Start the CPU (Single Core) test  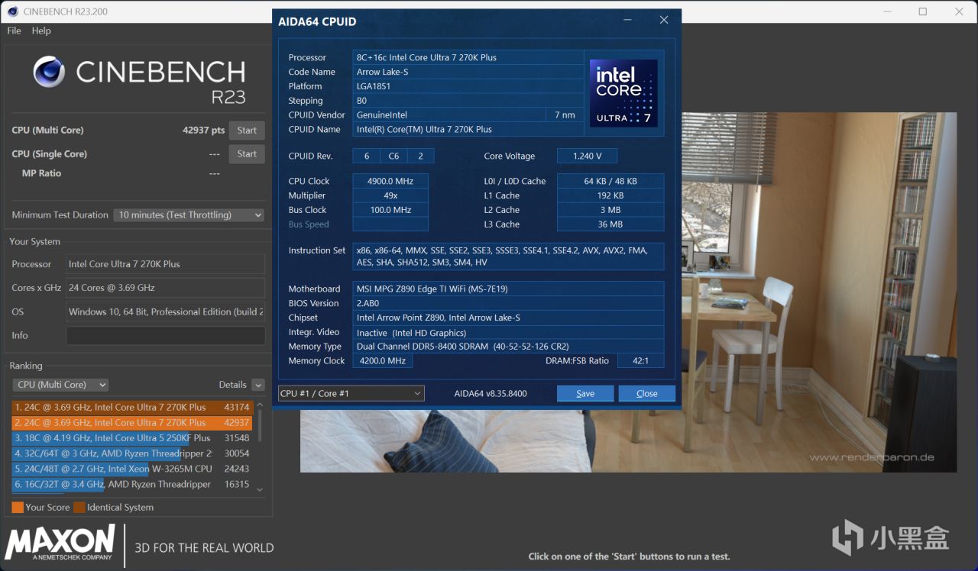coord(247,154)
